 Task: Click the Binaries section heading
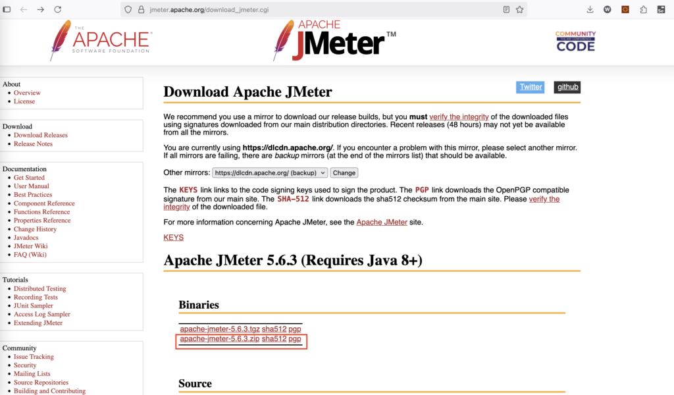[x=199, y=305]
